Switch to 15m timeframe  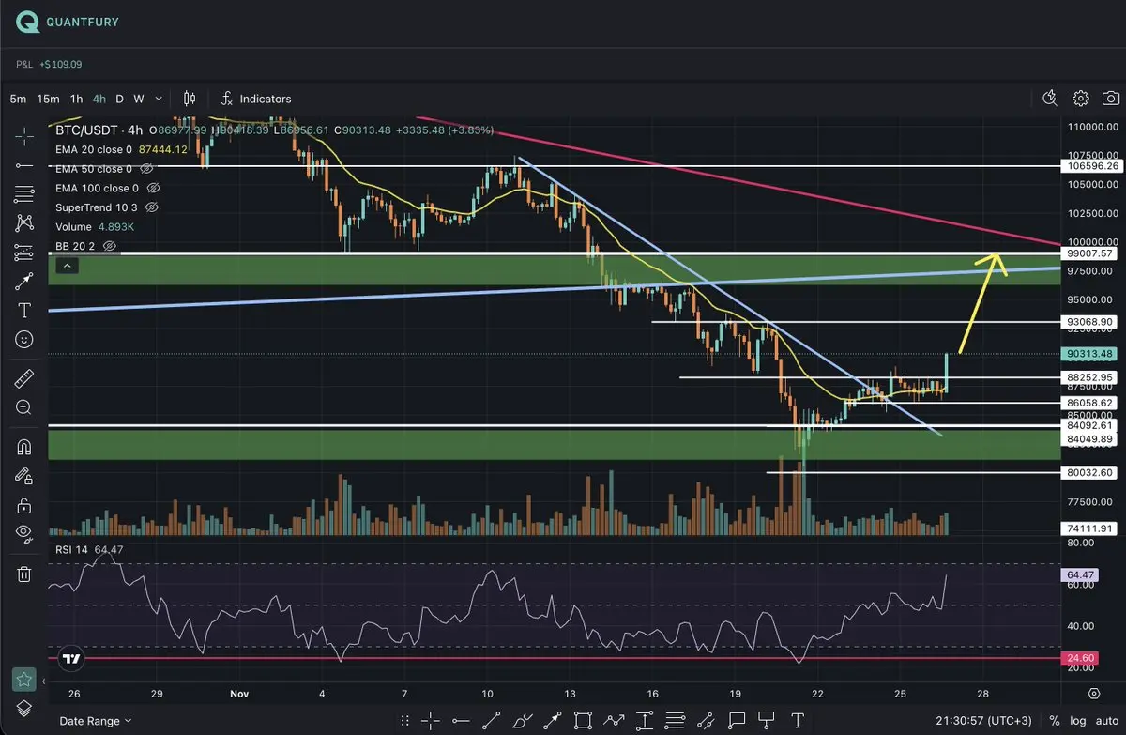(48, 99)
